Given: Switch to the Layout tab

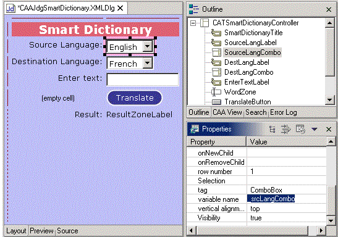Looking at the screenshot, I should click(16, 231).
